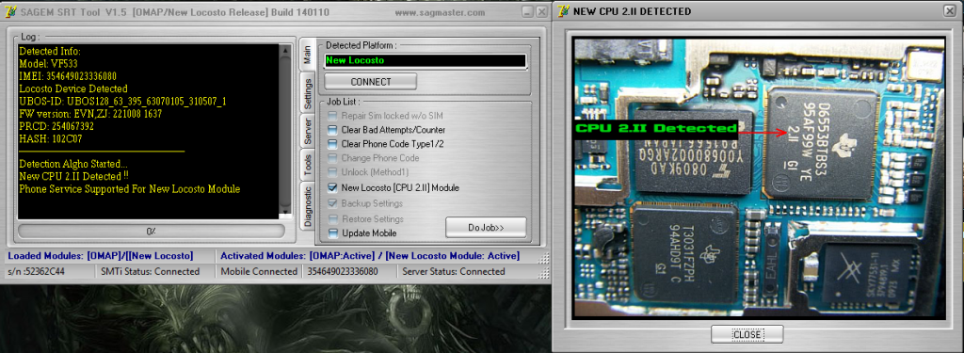Click the Detected Platform field showing New Locosto
Screen dimensions: 964x353
pyautogui.click(x=426, y=60)
